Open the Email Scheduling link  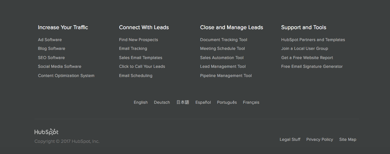(x=136, y=76)
